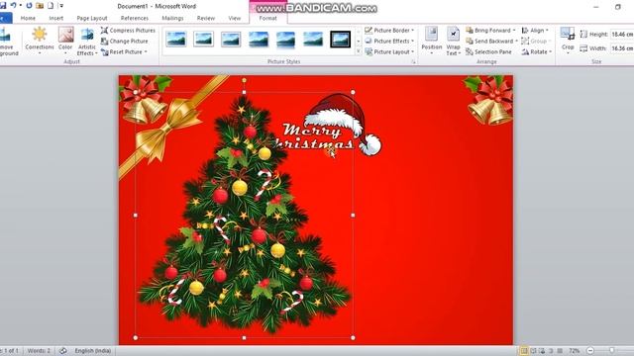Apply the second picture style with white frame
The height and width of the screenshot is (356, 634).
[203, 40]
